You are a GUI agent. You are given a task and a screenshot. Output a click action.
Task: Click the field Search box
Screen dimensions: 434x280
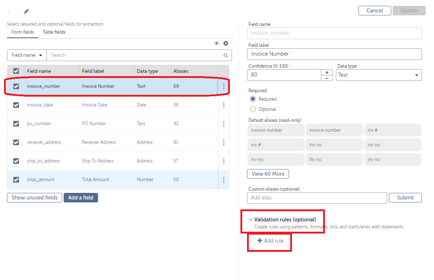[x=139, y=55]
